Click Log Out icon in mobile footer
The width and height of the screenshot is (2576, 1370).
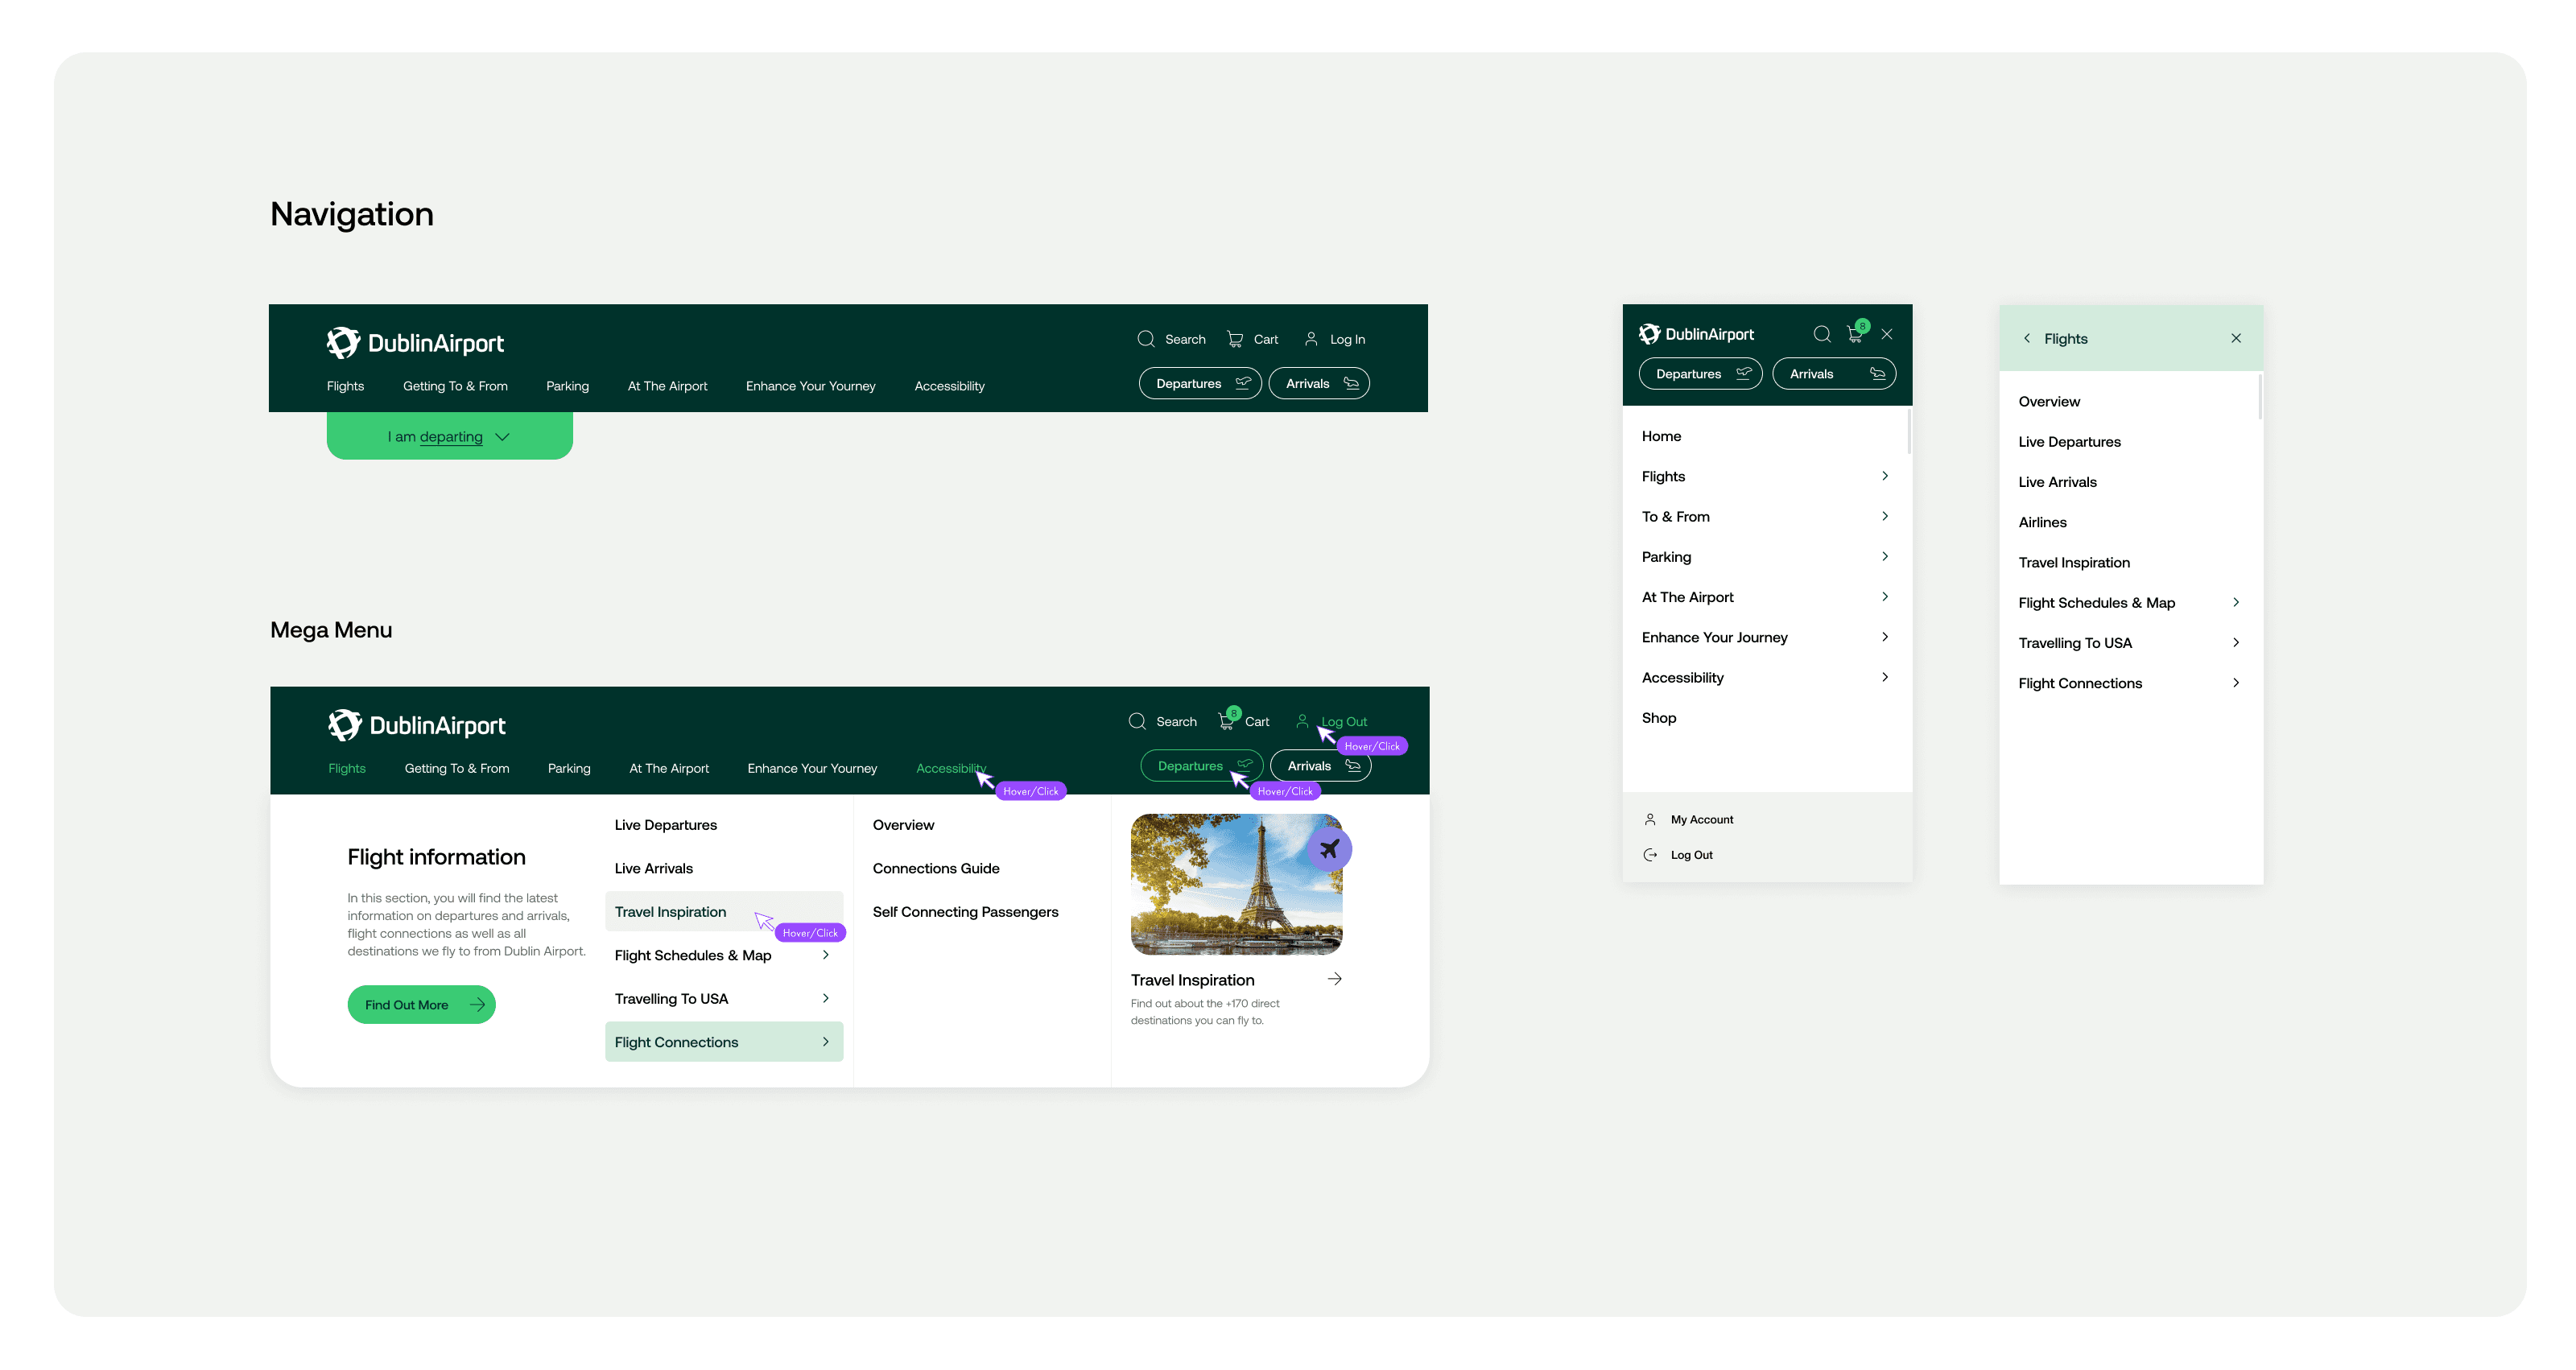1650,855
